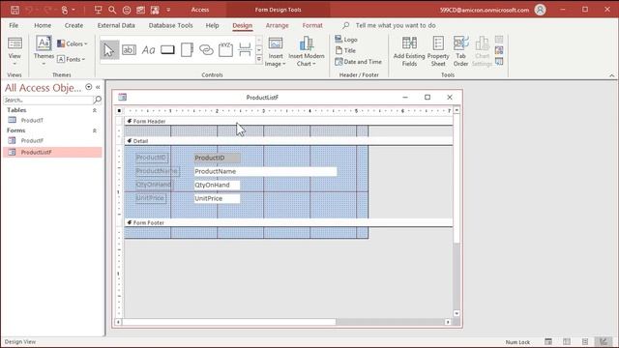Collapse the ribbon with the caret
The image size is (619, 348).
(x=611, y=75)
